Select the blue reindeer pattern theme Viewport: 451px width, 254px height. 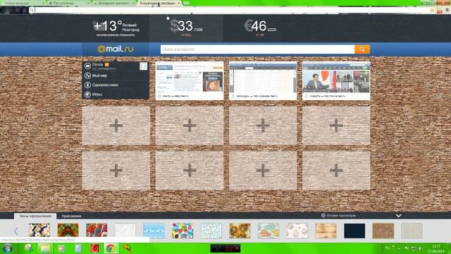(x=154, y=231)
